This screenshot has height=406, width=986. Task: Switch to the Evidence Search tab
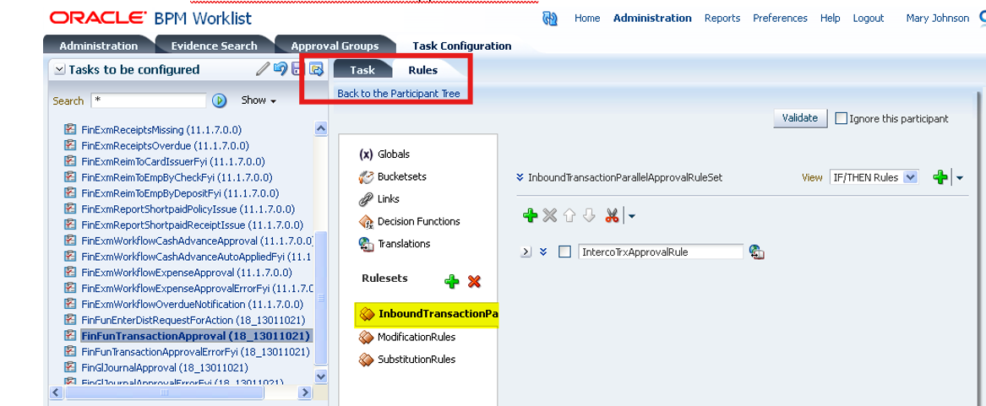coord(214,46)
